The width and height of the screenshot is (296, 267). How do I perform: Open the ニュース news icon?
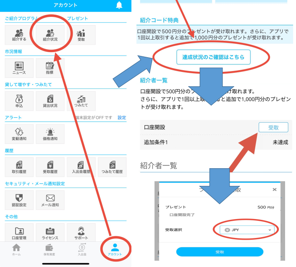[19, 68]
